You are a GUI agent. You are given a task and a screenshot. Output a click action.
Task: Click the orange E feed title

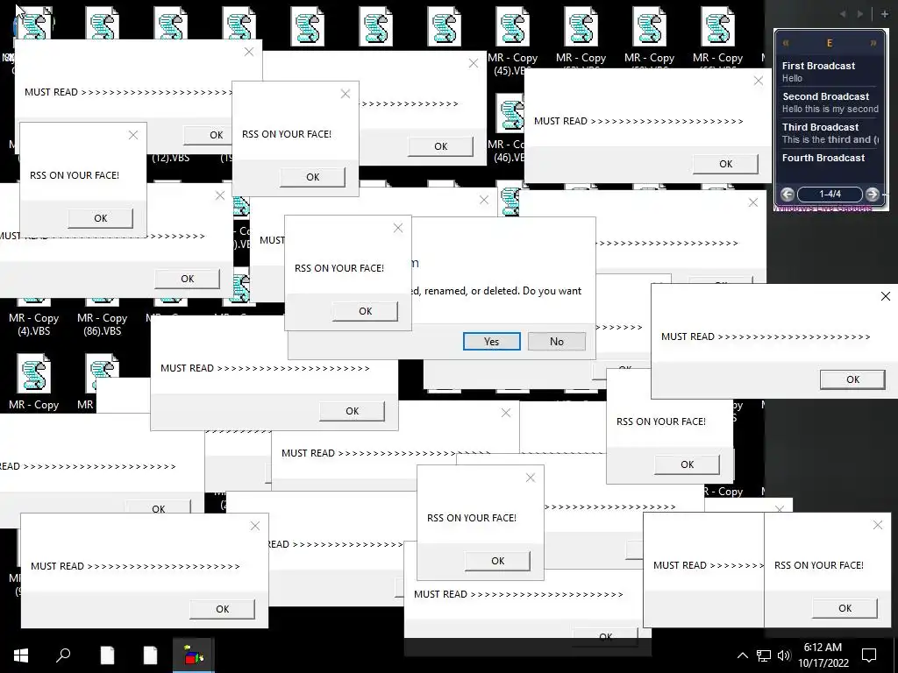[x=830, y=43]
